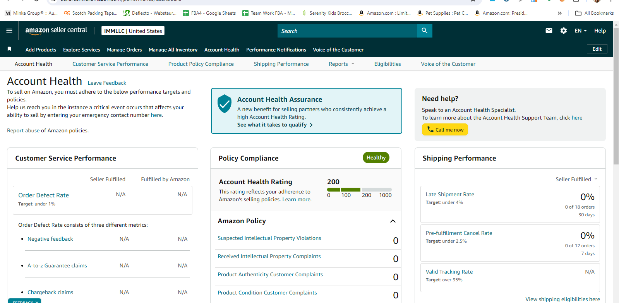Click the Amazon Seller Central logo
The height and width of the screenshot is (303, 619).
[x=56, y=30]
